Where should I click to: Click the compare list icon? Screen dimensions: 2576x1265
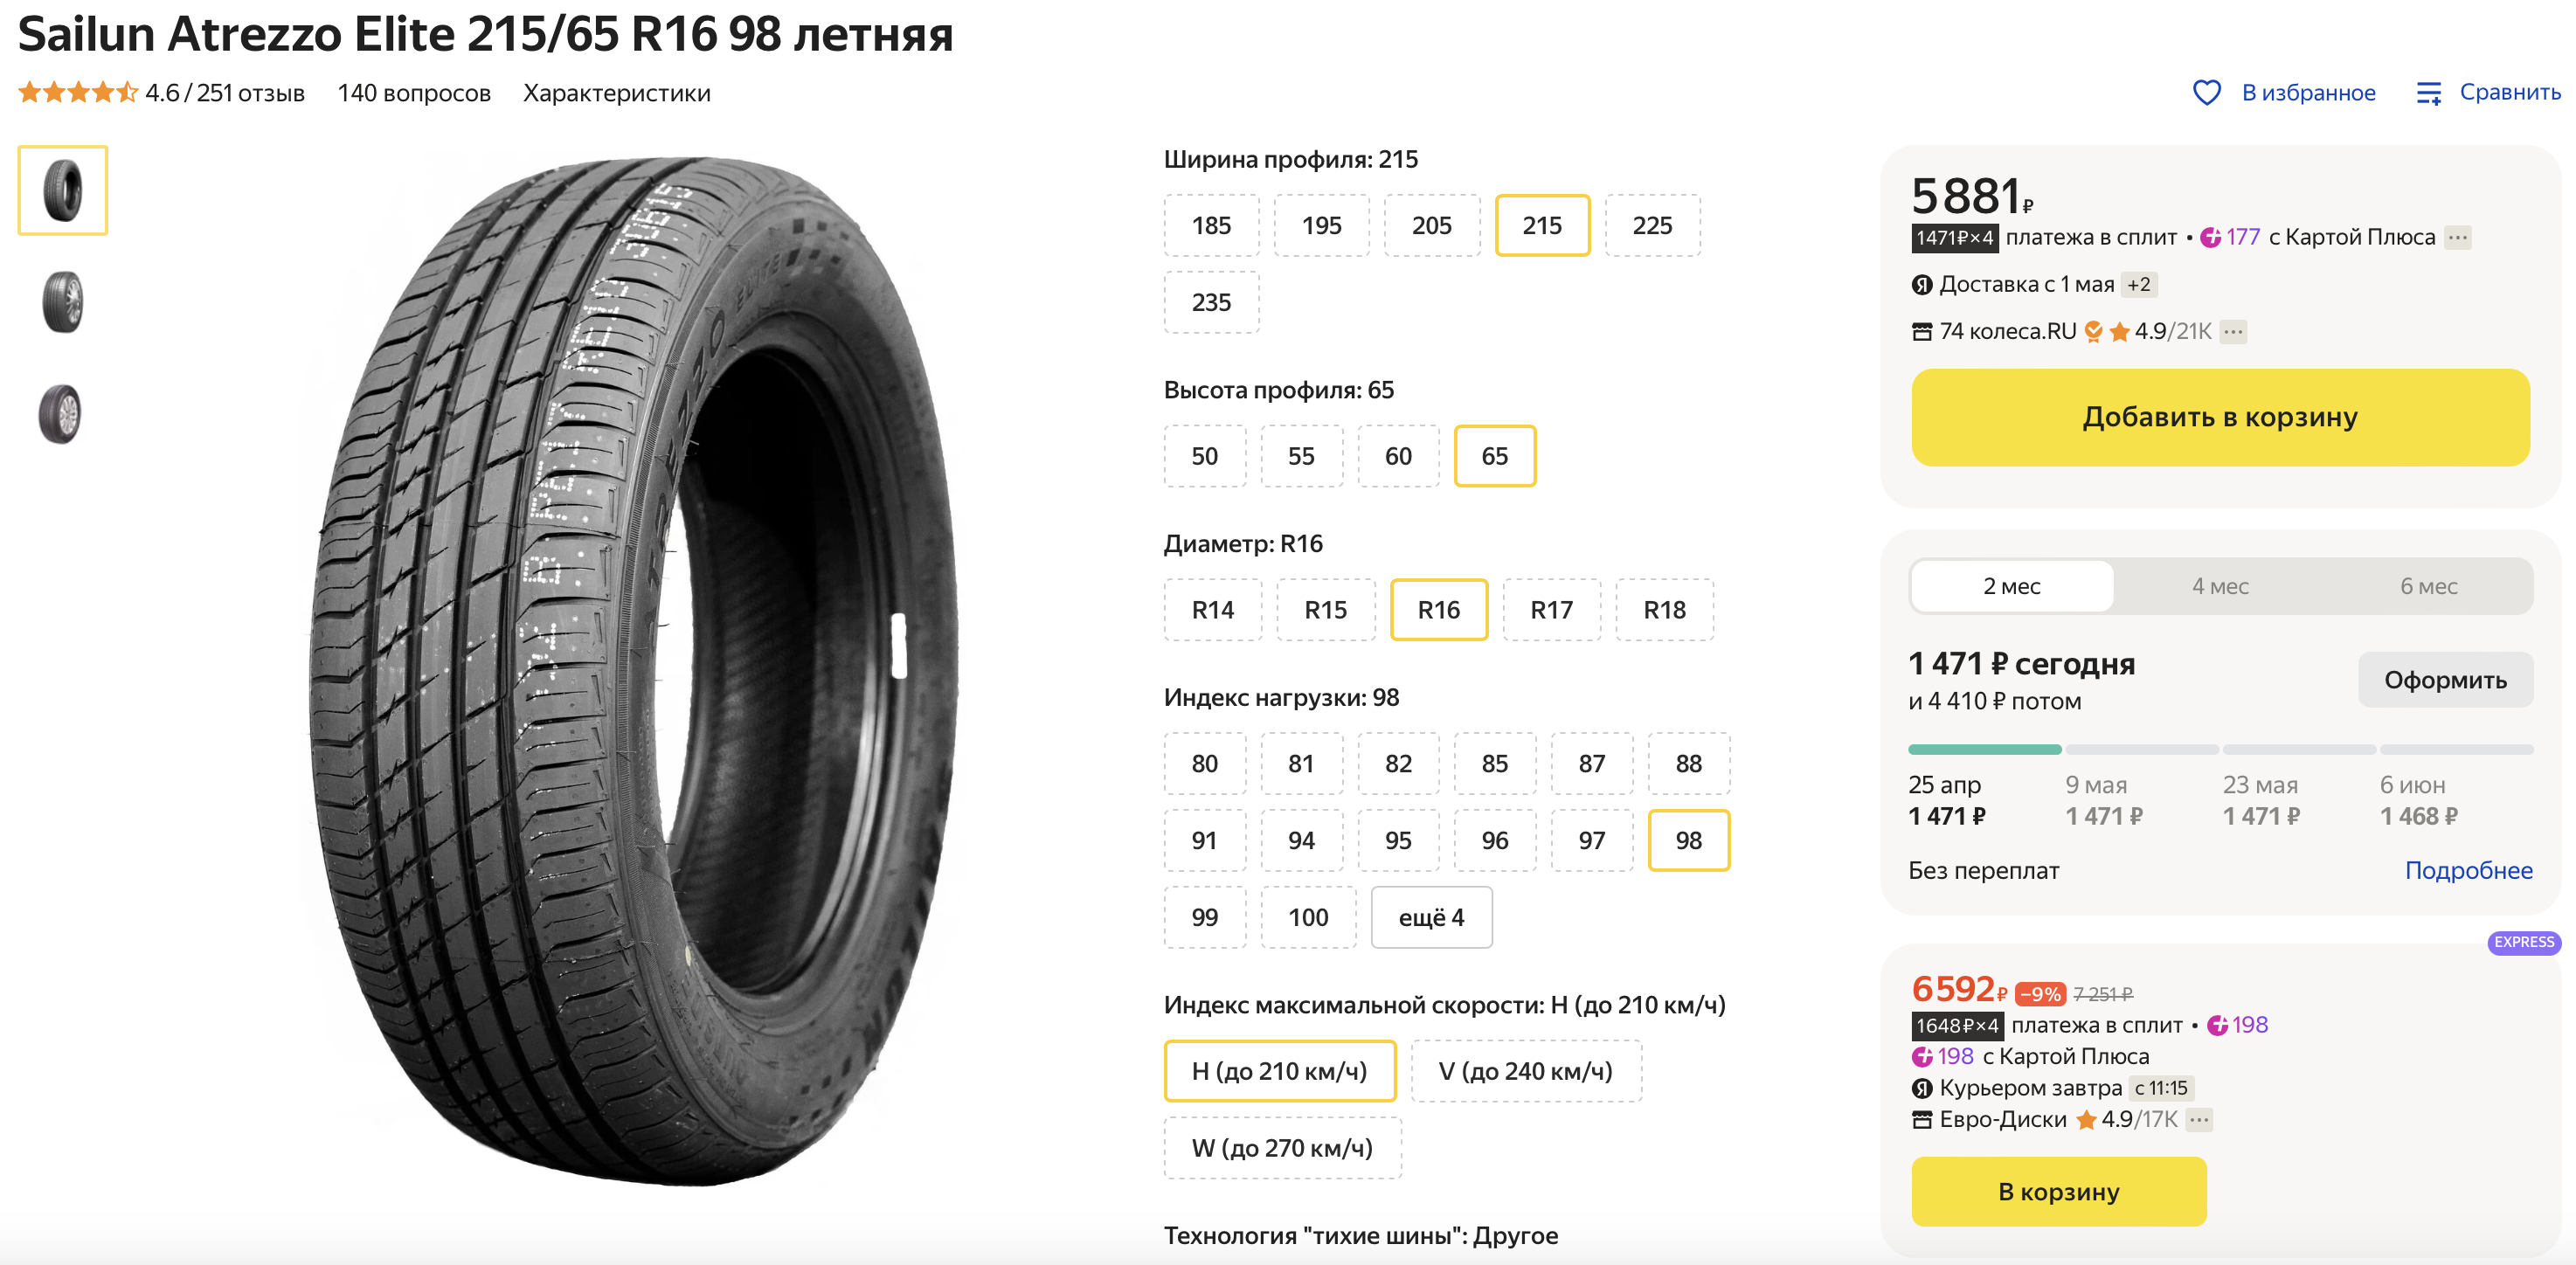click(x=2428, y=93)
